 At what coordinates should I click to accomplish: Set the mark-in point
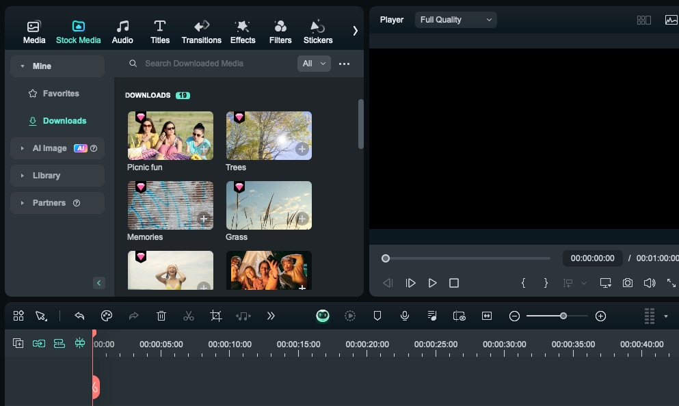click(x=523, y=283)
